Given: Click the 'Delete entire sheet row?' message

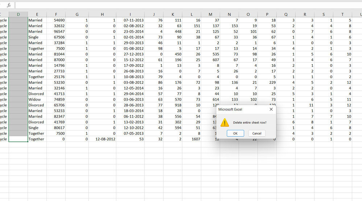Looking at the screenshot, I should (250, 123).
